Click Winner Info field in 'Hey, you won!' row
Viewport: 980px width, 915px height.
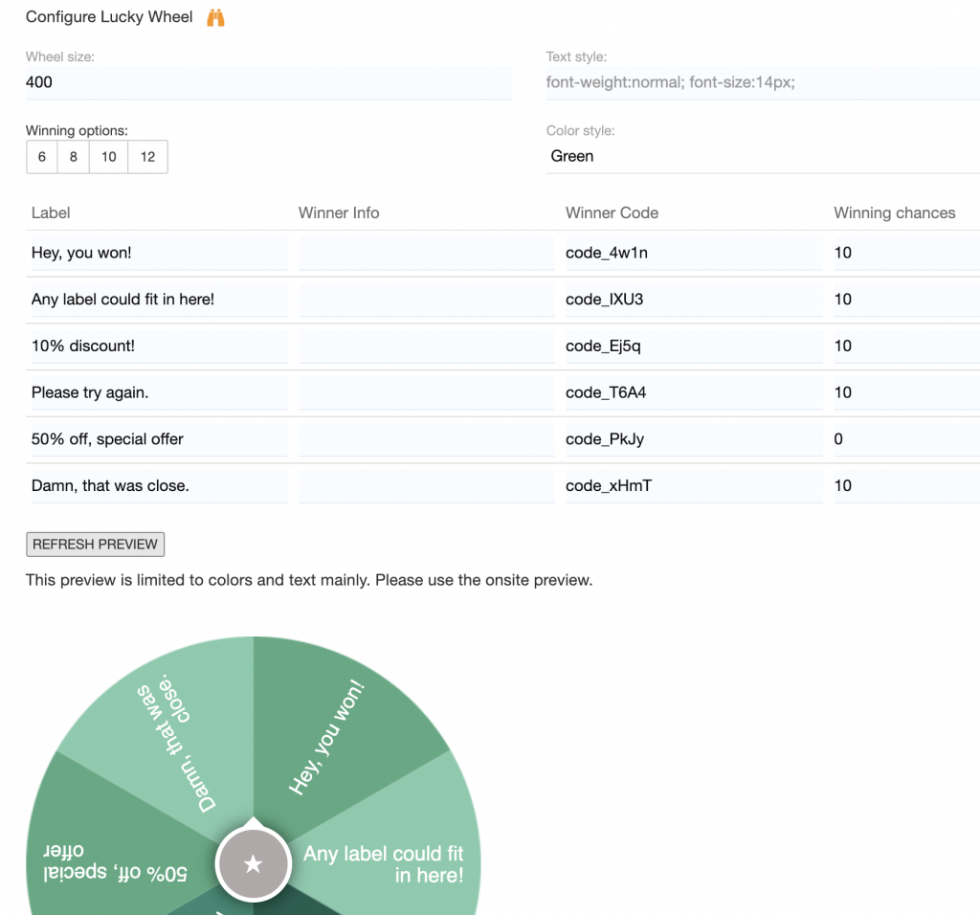pyautogui.click(x=426, y=253)
